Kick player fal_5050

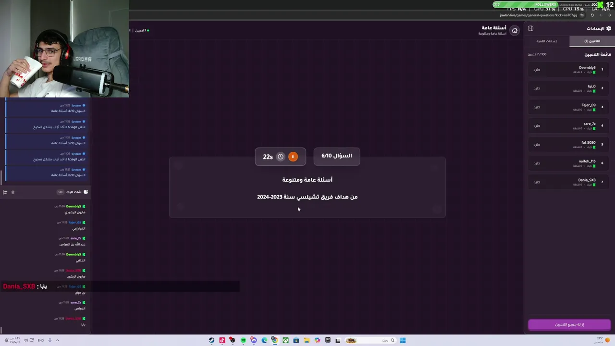537,145
